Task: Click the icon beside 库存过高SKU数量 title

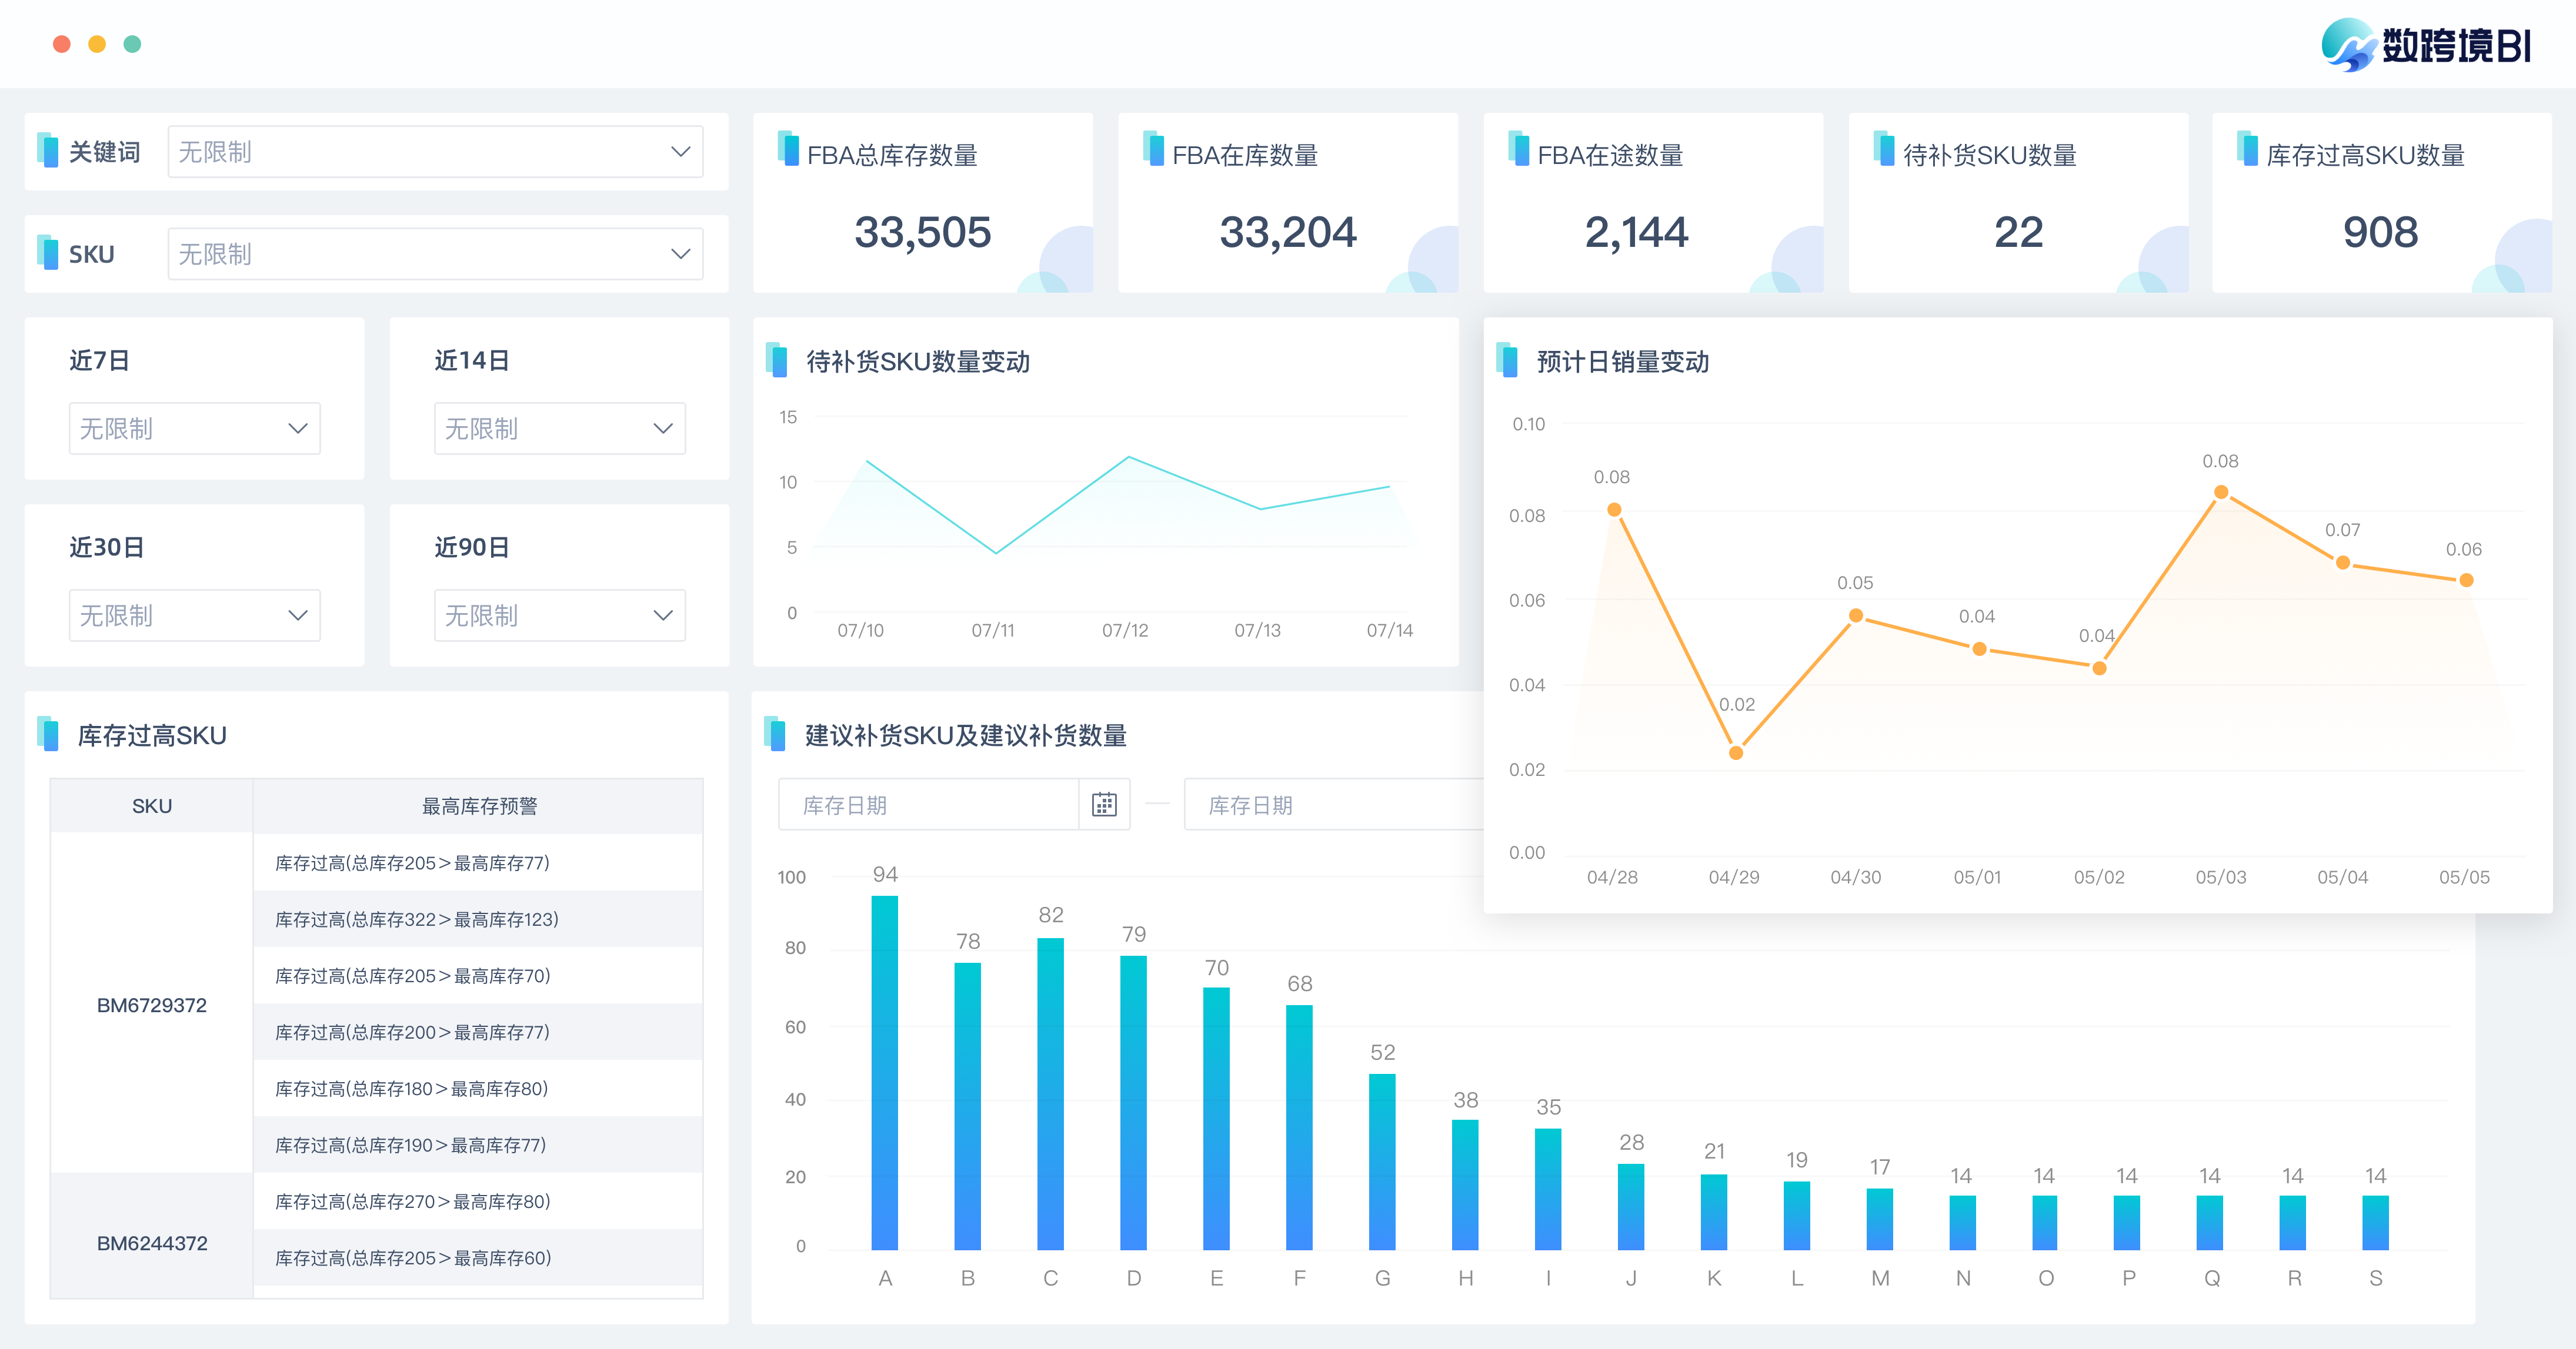Action: tap(2247, 149)
